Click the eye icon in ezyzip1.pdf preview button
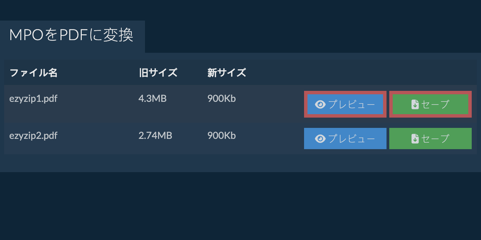This screenshot has height=240, width=481. point(320,105)
